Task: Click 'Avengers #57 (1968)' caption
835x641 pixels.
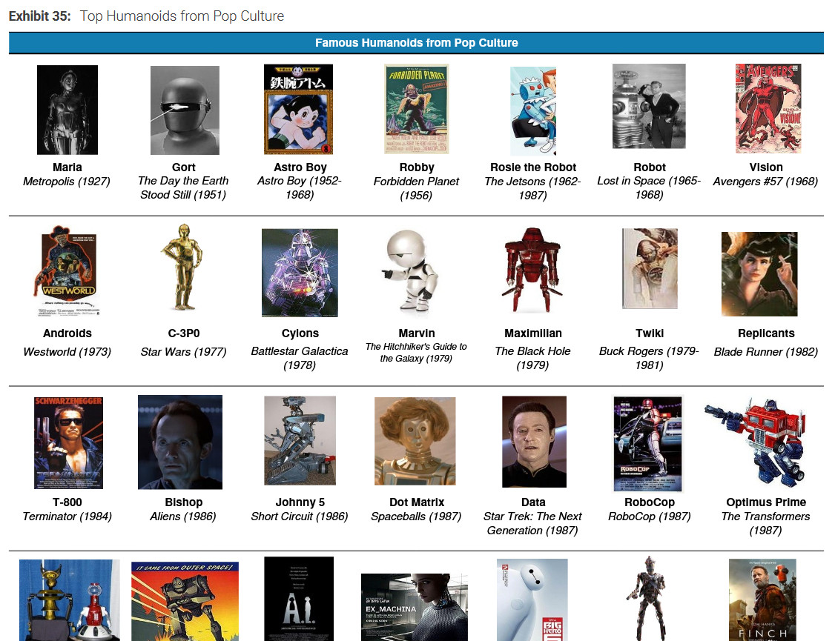Action: tap(765, 182)
